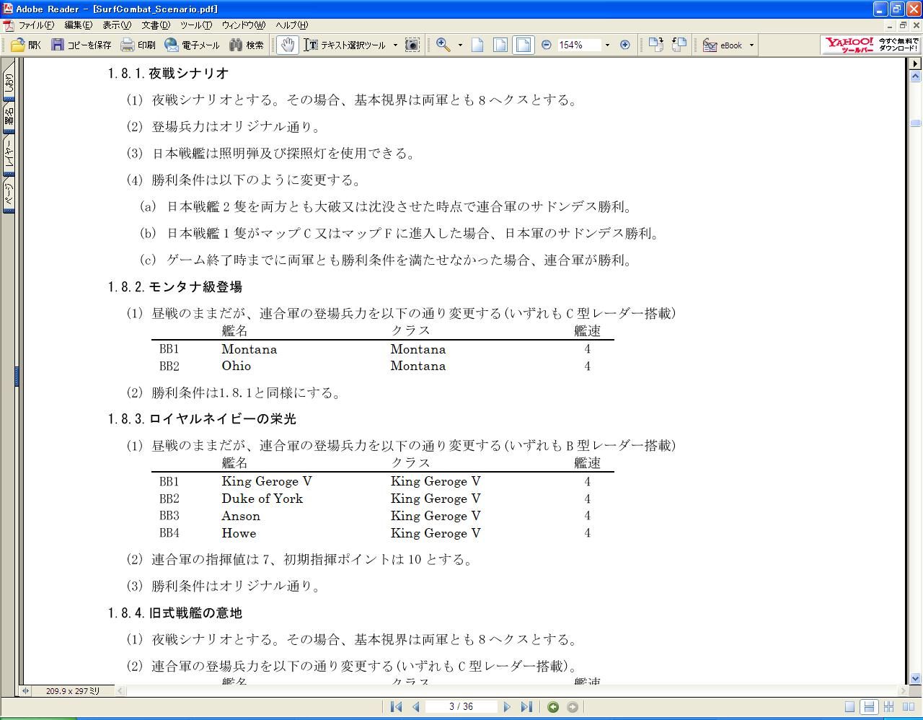The image size is (923, 720).
Task: Select the Snapshot camera tool
Action: pyautogui.click(x=412, y=45)
